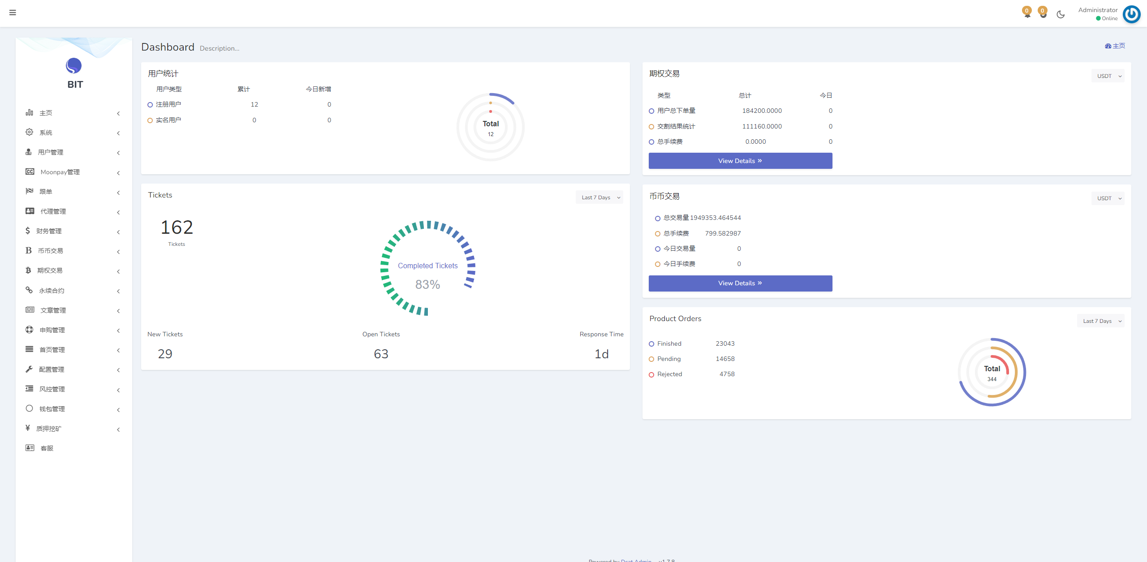Image resolution: width=1147 pixels, height=562 pixels.
Task: Click the hamburger menu icon
Action: tap(13, 13)
